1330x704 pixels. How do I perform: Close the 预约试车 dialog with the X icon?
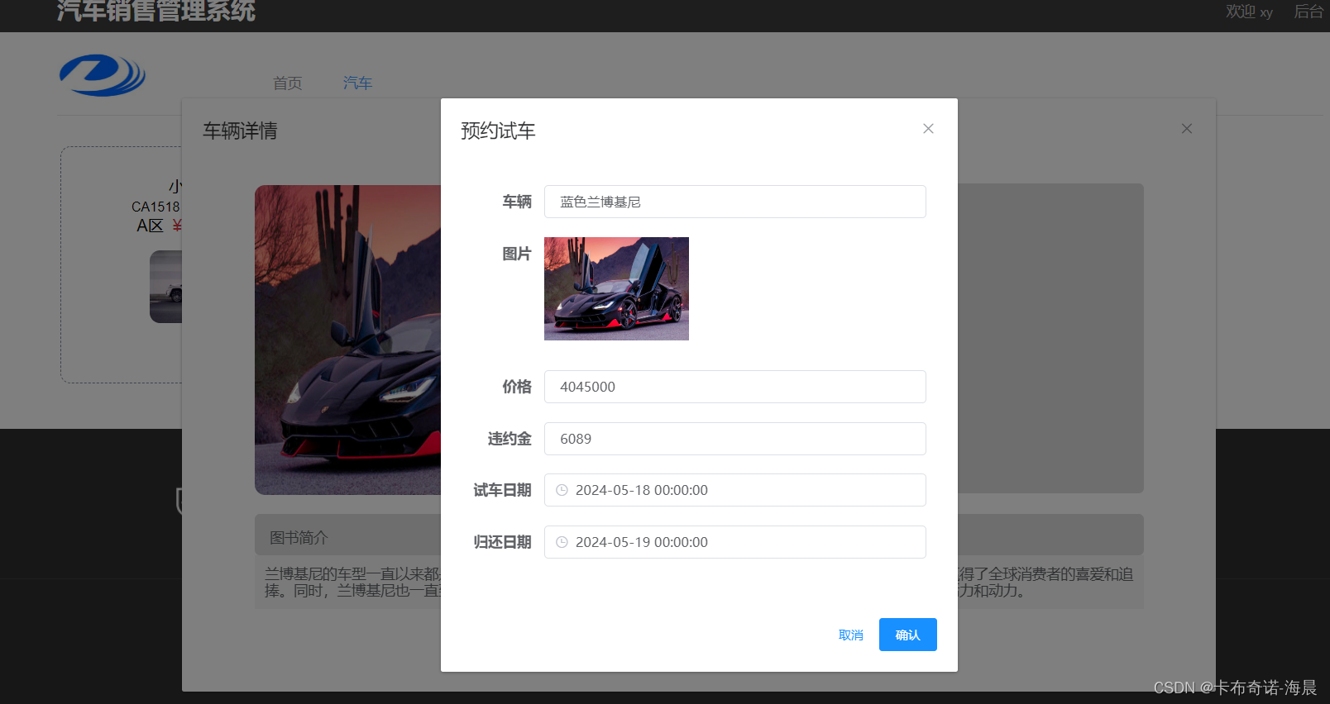pos(928,129)
